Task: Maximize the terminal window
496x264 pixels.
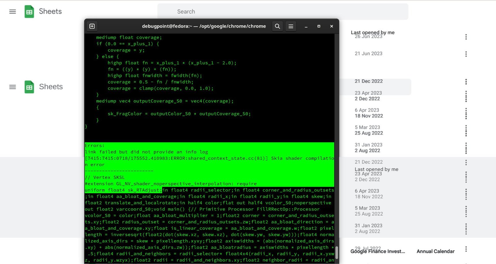Action: [319, 26]
